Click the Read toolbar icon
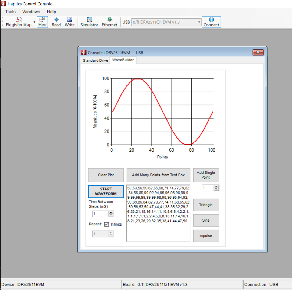 click(x=56, y=22)
